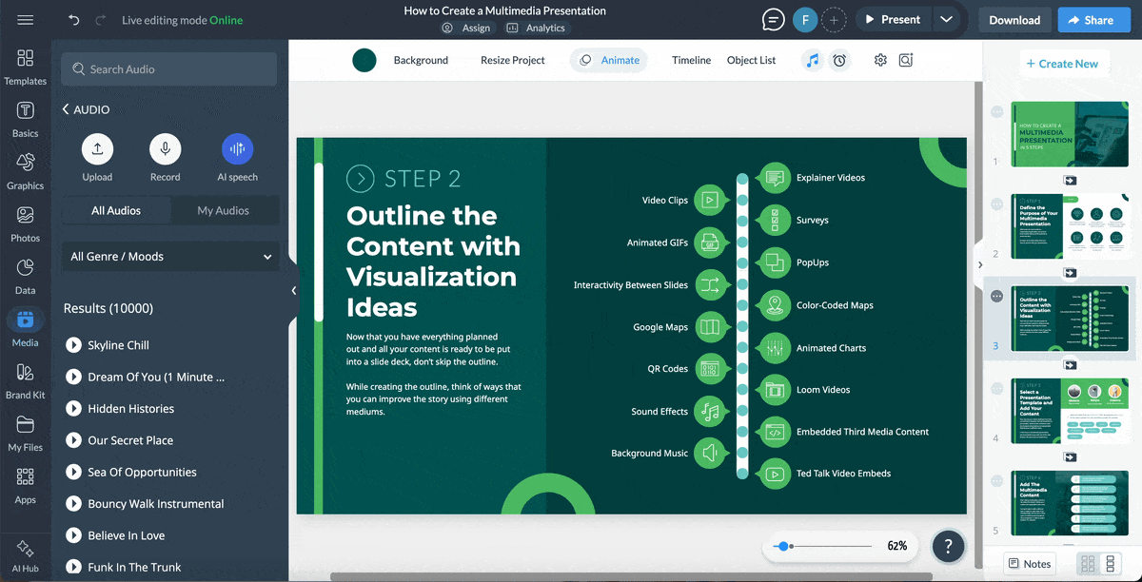
Task: Open the Apps sidebar panel
Action: coord(26,485)
